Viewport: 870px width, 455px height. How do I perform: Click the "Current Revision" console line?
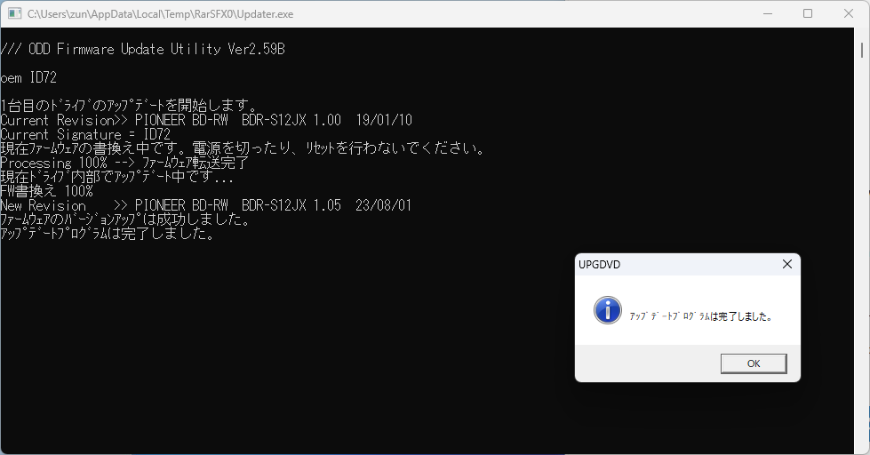(206, 120)
